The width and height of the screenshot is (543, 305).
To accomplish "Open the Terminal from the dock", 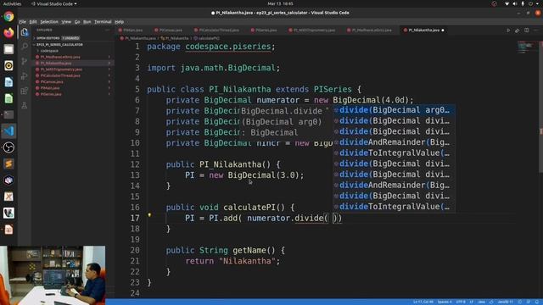I will tap(8, 114).
